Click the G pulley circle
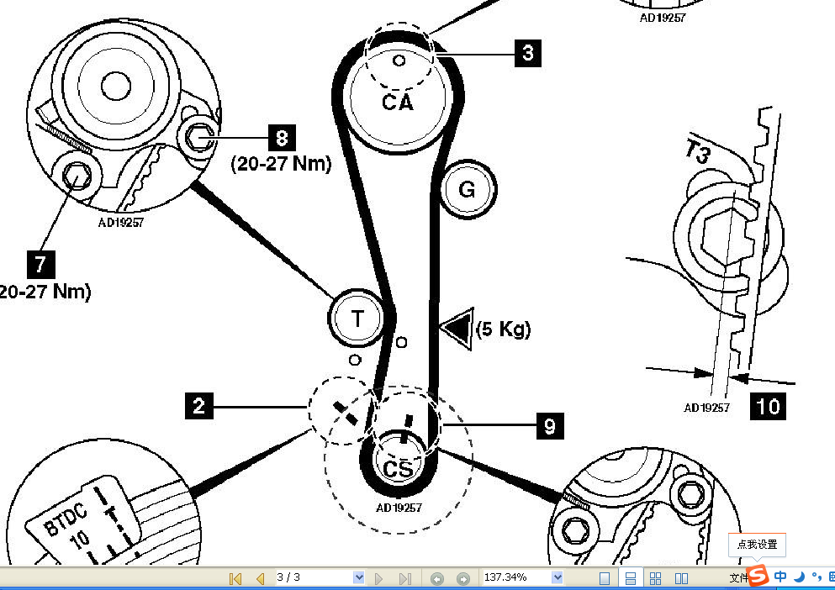 click(x=467, y=189)
